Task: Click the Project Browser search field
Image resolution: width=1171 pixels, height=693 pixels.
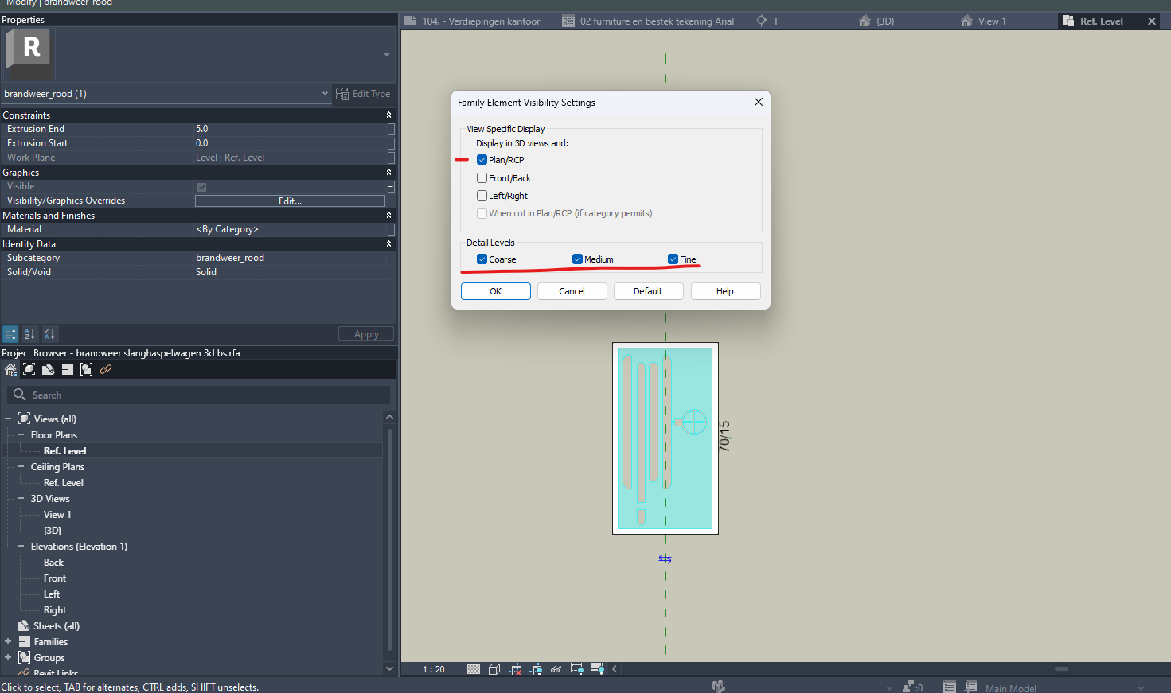Action: click(199, 395)
